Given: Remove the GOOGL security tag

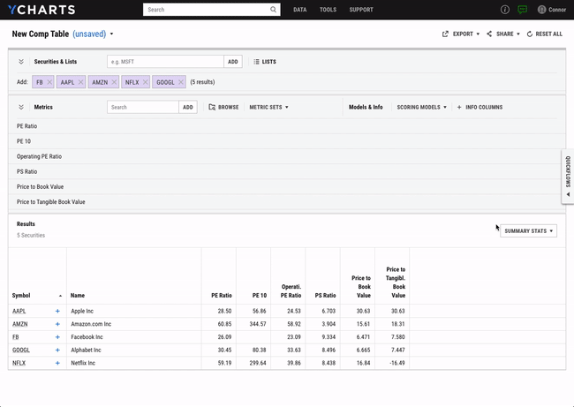Looking at the screenshot, I should pos(180,82).
